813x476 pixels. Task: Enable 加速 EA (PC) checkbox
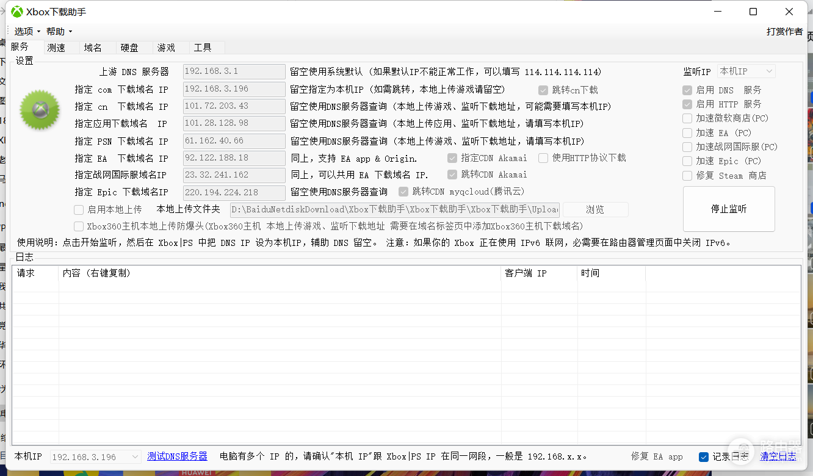(x=687, y=132)
